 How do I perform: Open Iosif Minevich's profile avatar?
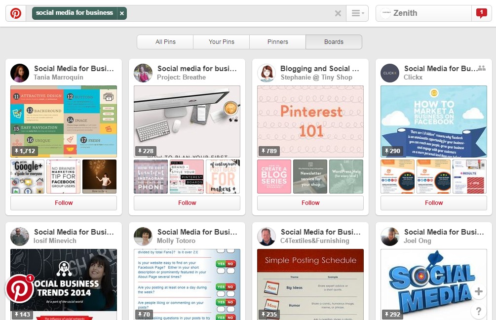pos(20,237)
